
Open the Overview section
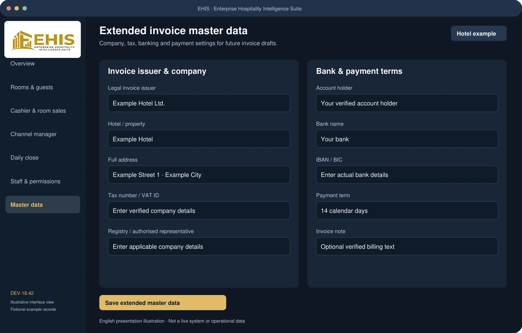(23, 63)
